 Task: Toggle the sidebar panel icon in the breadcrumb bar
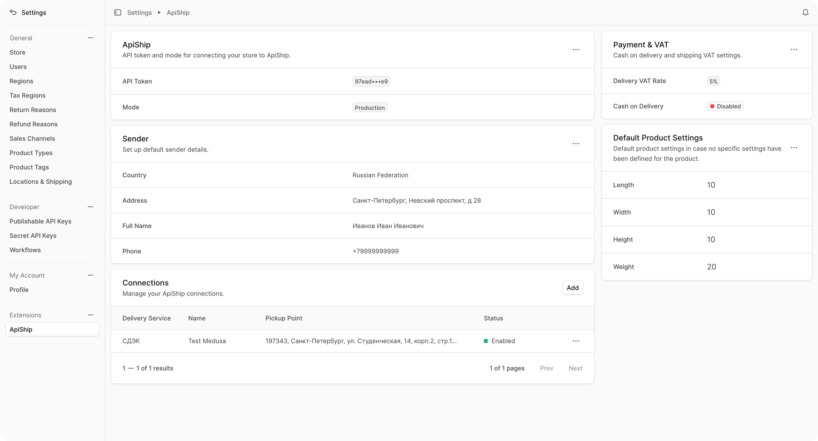click(118, 12)
